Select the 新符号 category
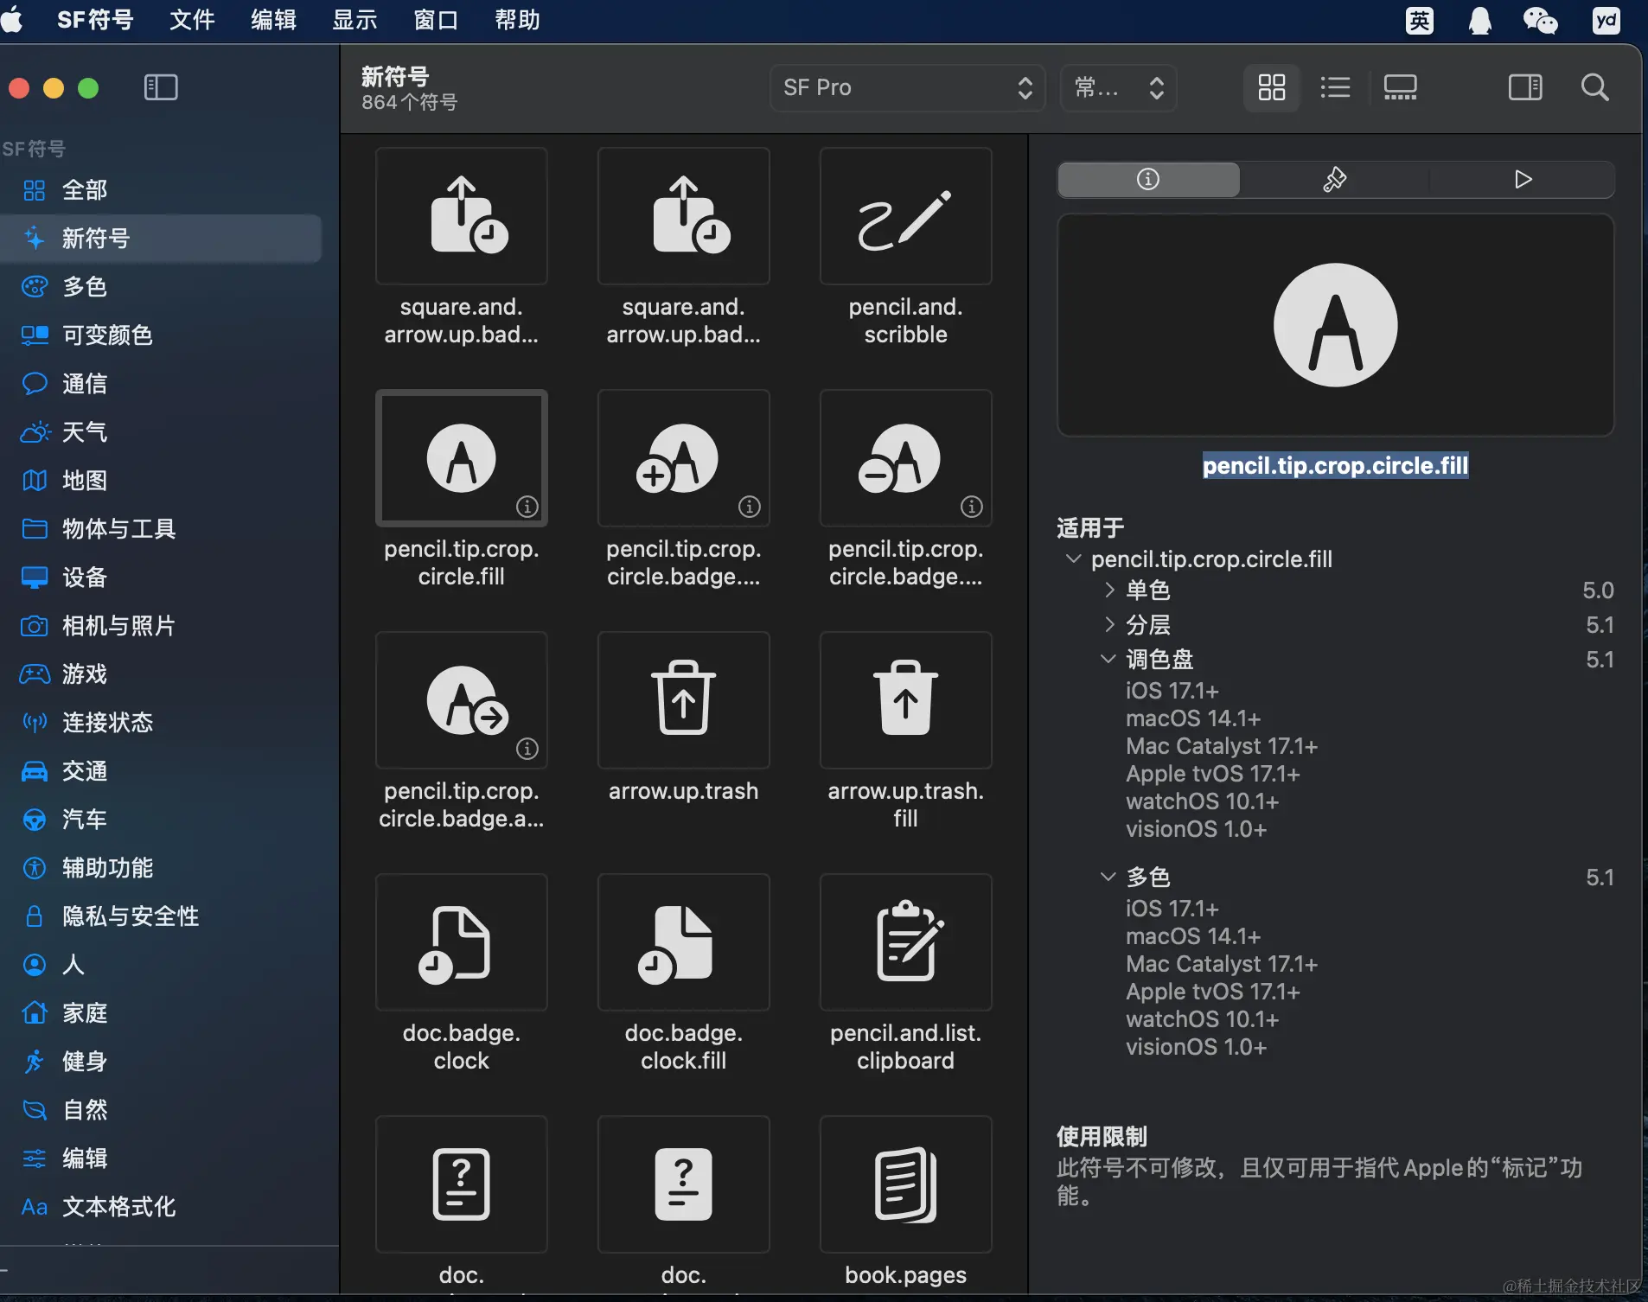Image resolution: width=1648 pixels, height=1302 pixels. point(161,239)
